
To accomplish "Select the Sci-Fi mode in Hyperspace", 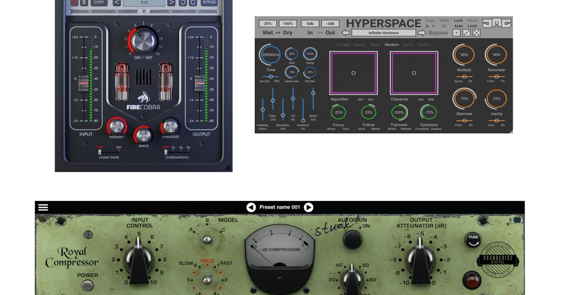I will 408,44.
